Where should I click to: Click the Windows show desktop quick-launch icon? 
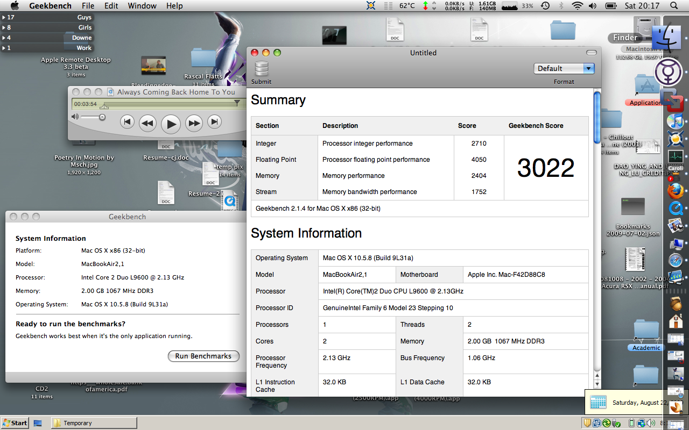click(x=38, y=423)
